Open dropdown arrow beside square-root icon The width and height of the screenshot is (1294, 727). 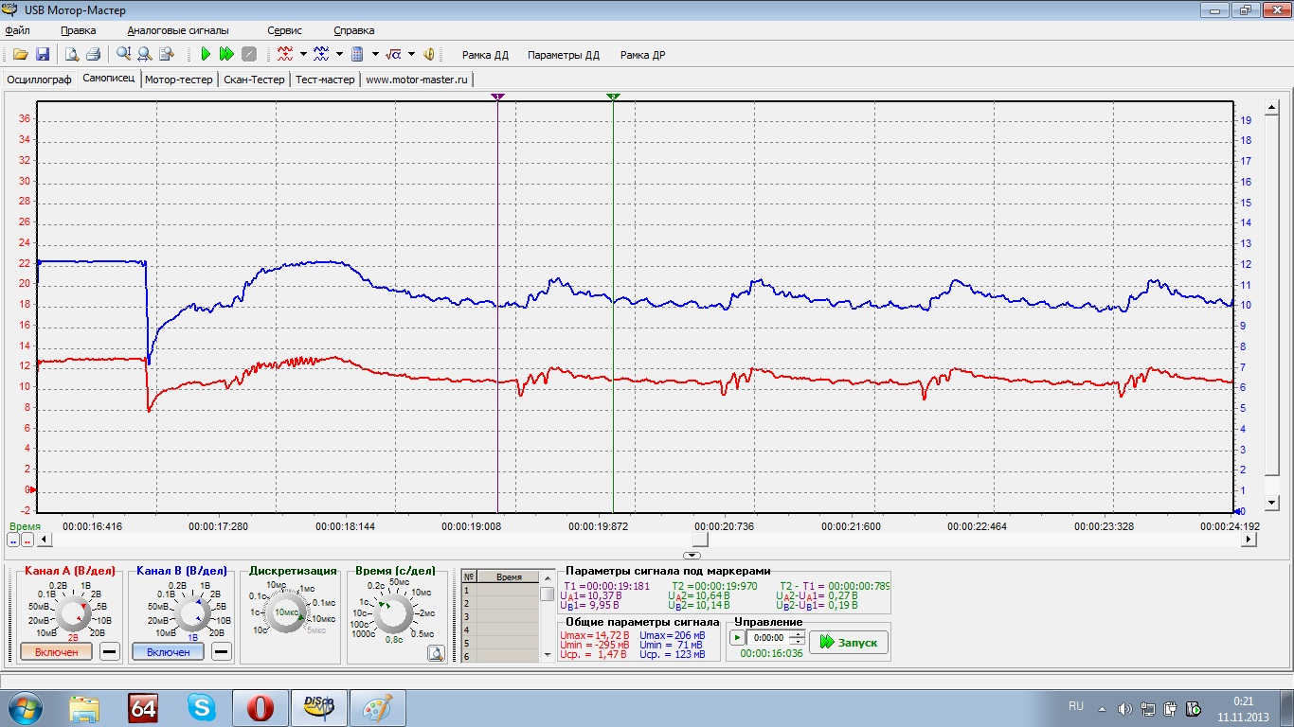click(x=411, y=55)
